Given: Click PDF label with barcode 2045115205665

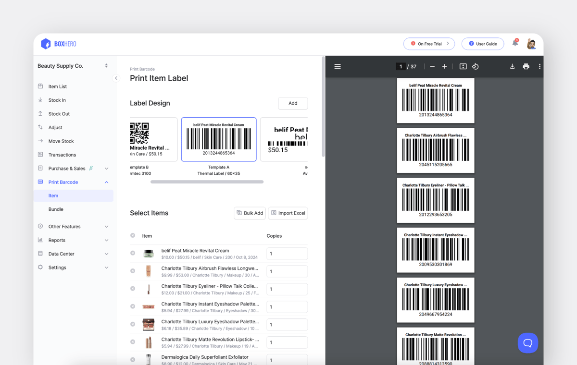Looking at the screenshot, I should [x=436, y=150].
